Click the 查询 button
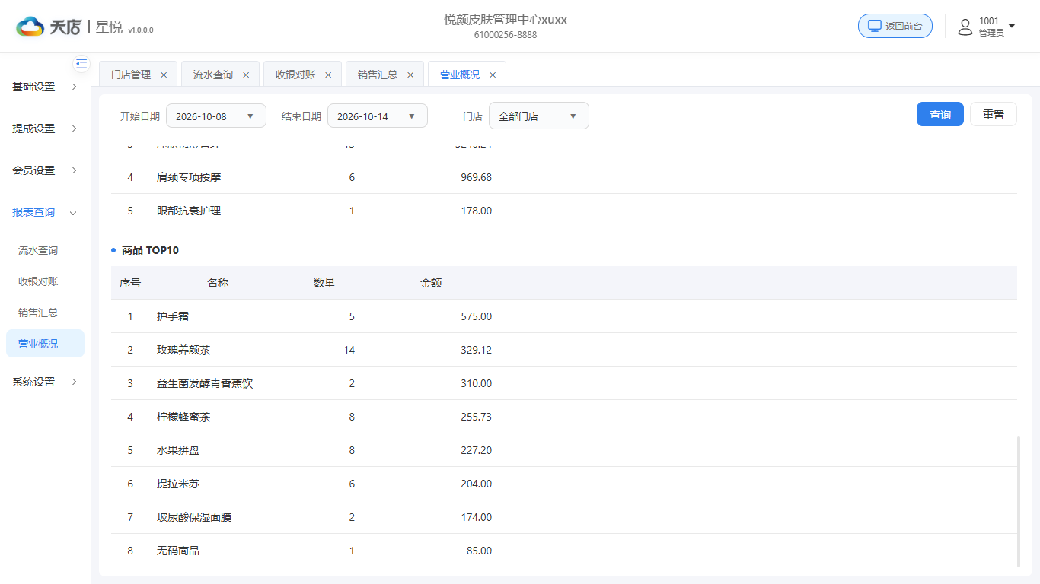Image resolution: width=1040 pixels, height=584 pixels. coord(940,114)
